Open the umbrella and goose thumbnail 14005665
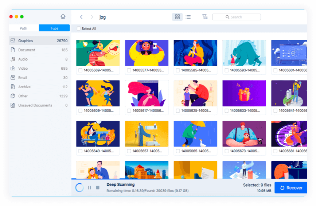Image resolution: width=316 pixels, height=206 pixels. point(195,134)
